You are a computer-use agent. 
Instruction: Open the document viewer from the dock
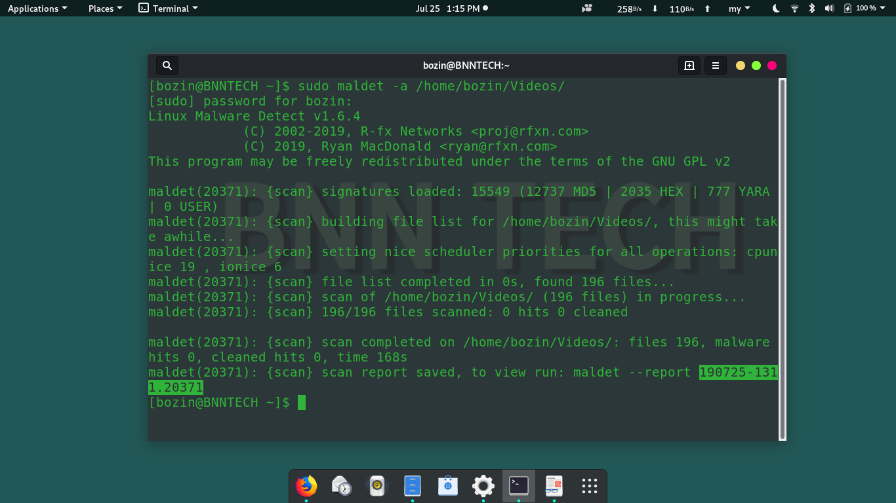pyautogui.click(x=554, y=486)
